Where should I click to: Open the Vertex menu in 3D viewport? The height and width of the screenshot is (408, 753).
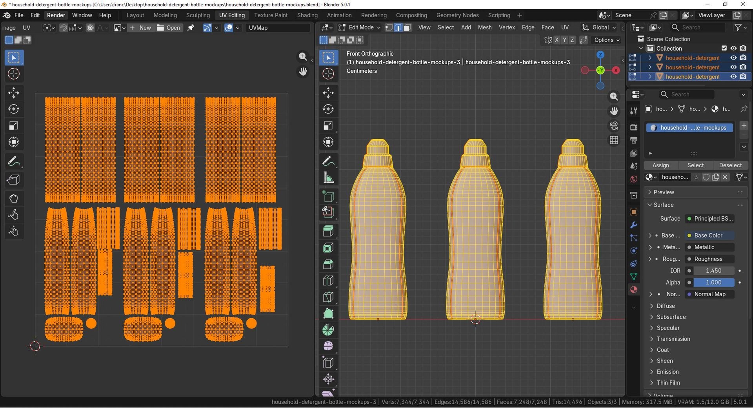(x=507, y=27)
